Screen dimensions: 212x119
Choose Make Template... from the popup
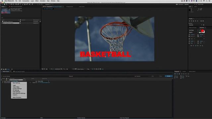click(17, 98)
